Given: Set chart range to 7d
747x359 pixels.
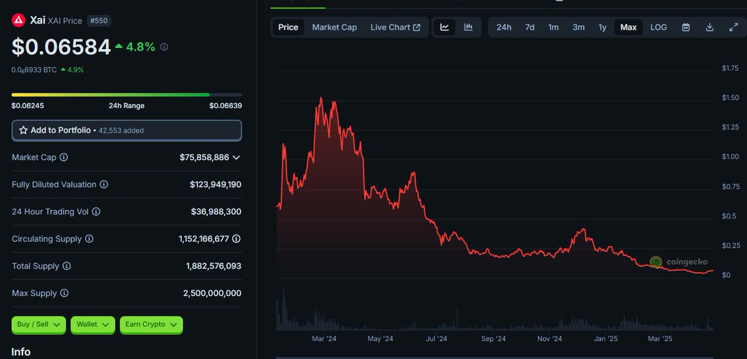Looking at the screenshot, I should pos(530,27).
